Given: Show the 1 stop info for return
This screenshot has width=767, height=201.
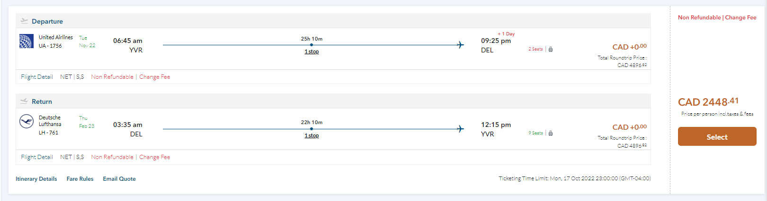Looking at the screenshot, I should (x=312, y=135).
